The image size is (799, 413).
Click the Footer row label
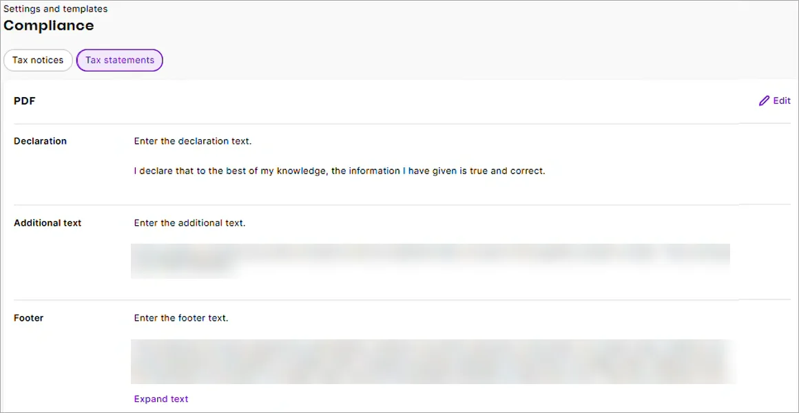[28, 317]
